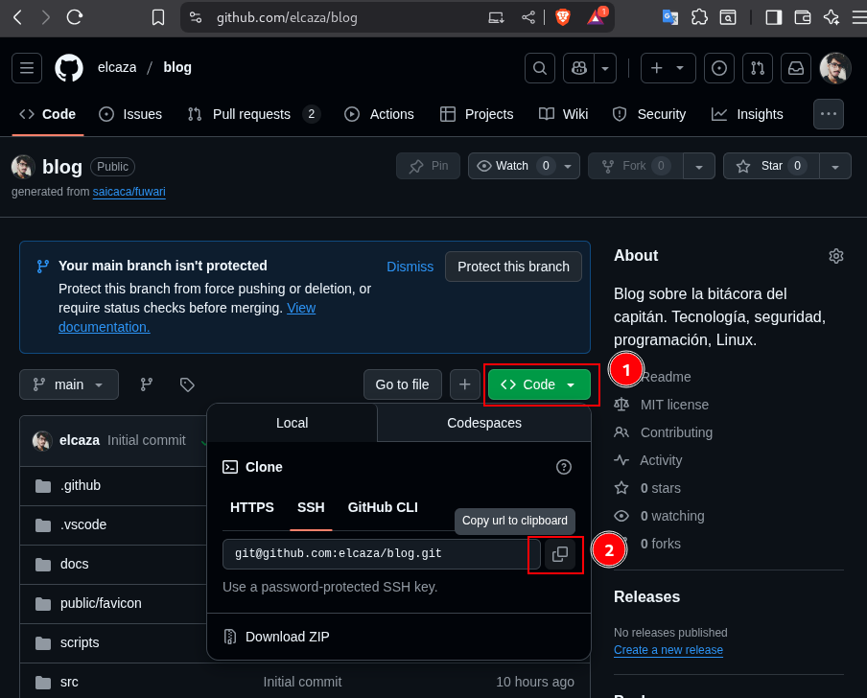
Task: Open GitHub search
Action: click(540, 68)
